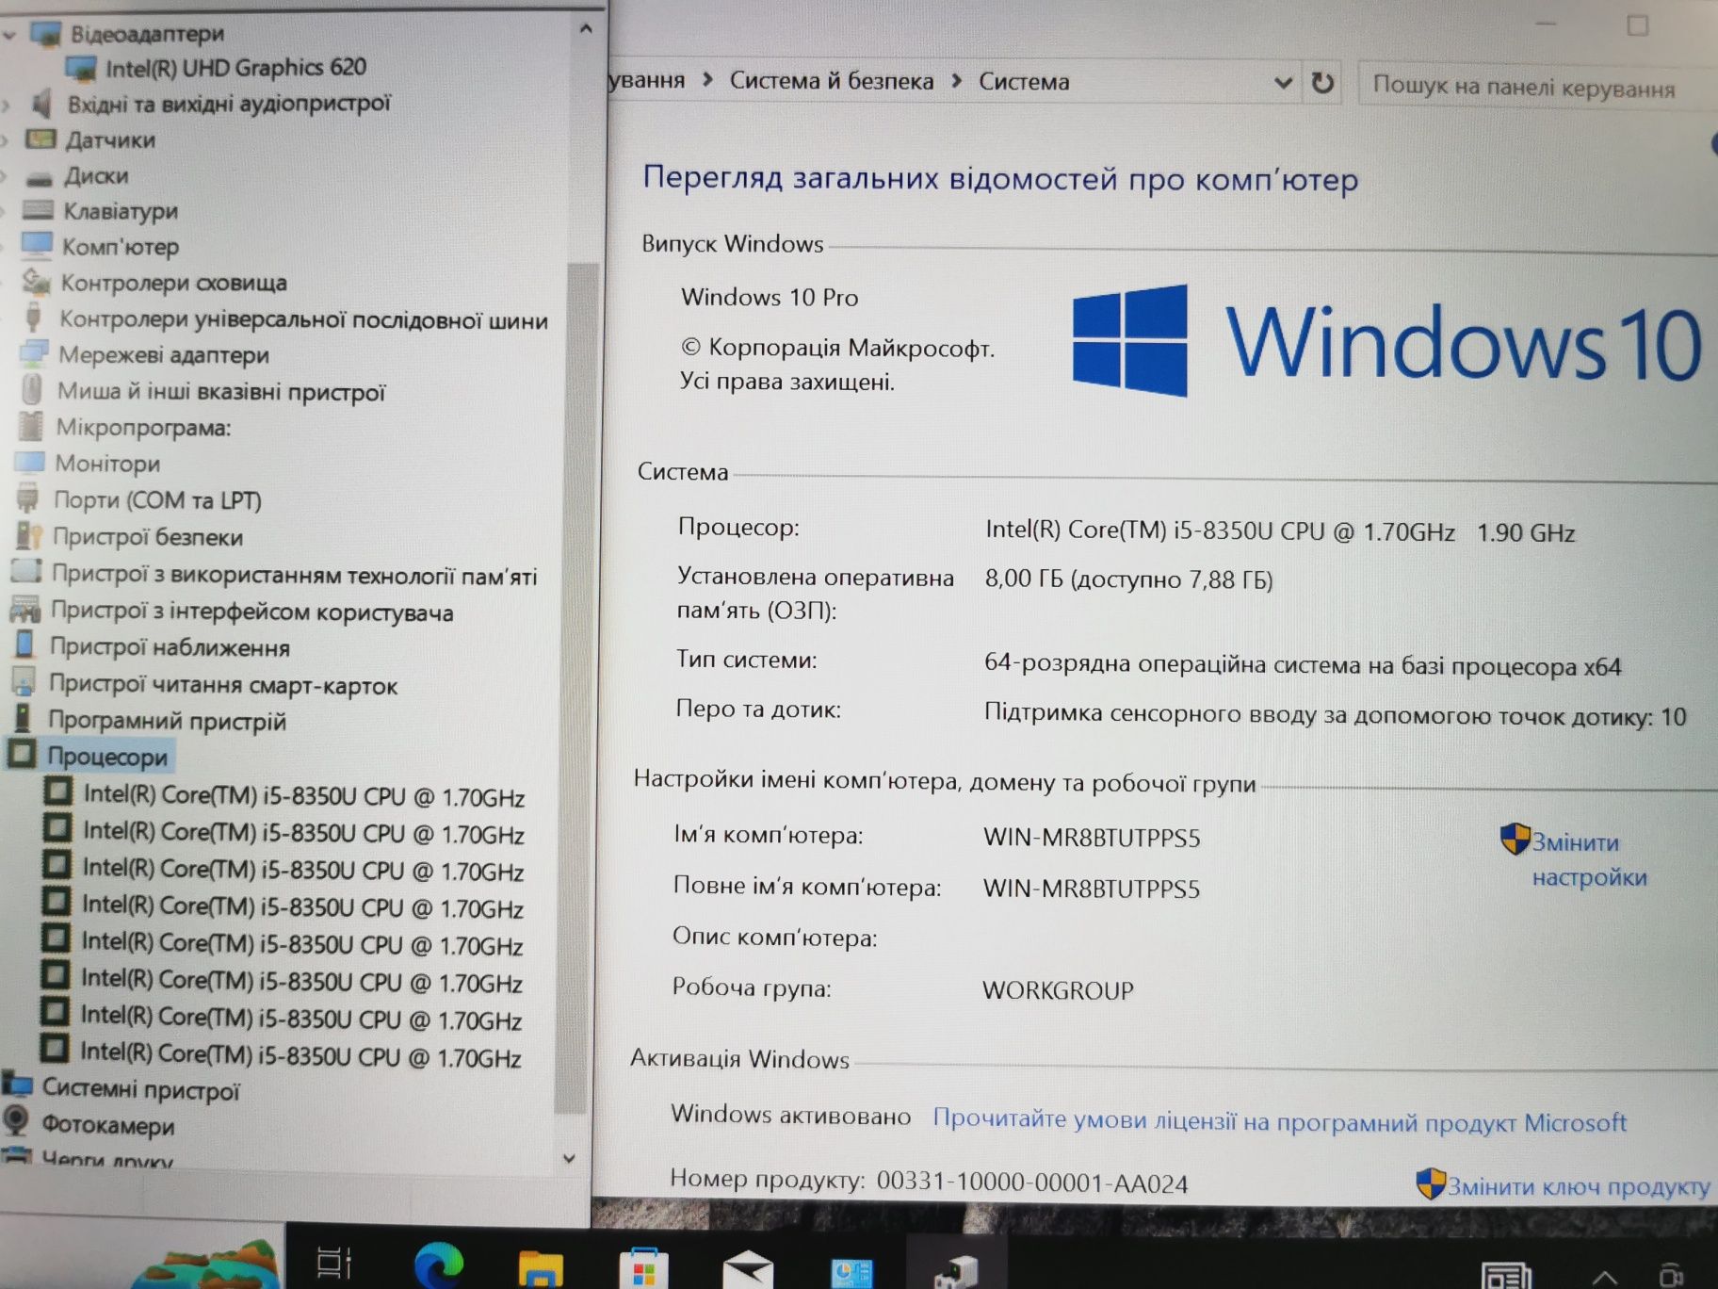Select the first i5-8350U CPU entry

(x=303, y=796)
